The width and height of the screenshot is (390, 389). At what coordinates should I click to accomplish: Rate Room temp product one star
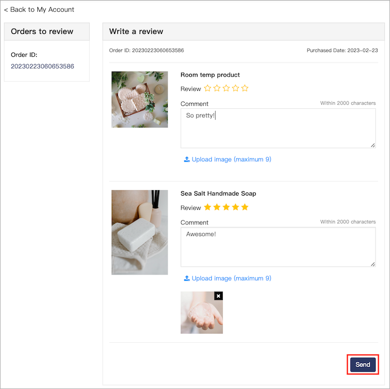click(208, 88)
